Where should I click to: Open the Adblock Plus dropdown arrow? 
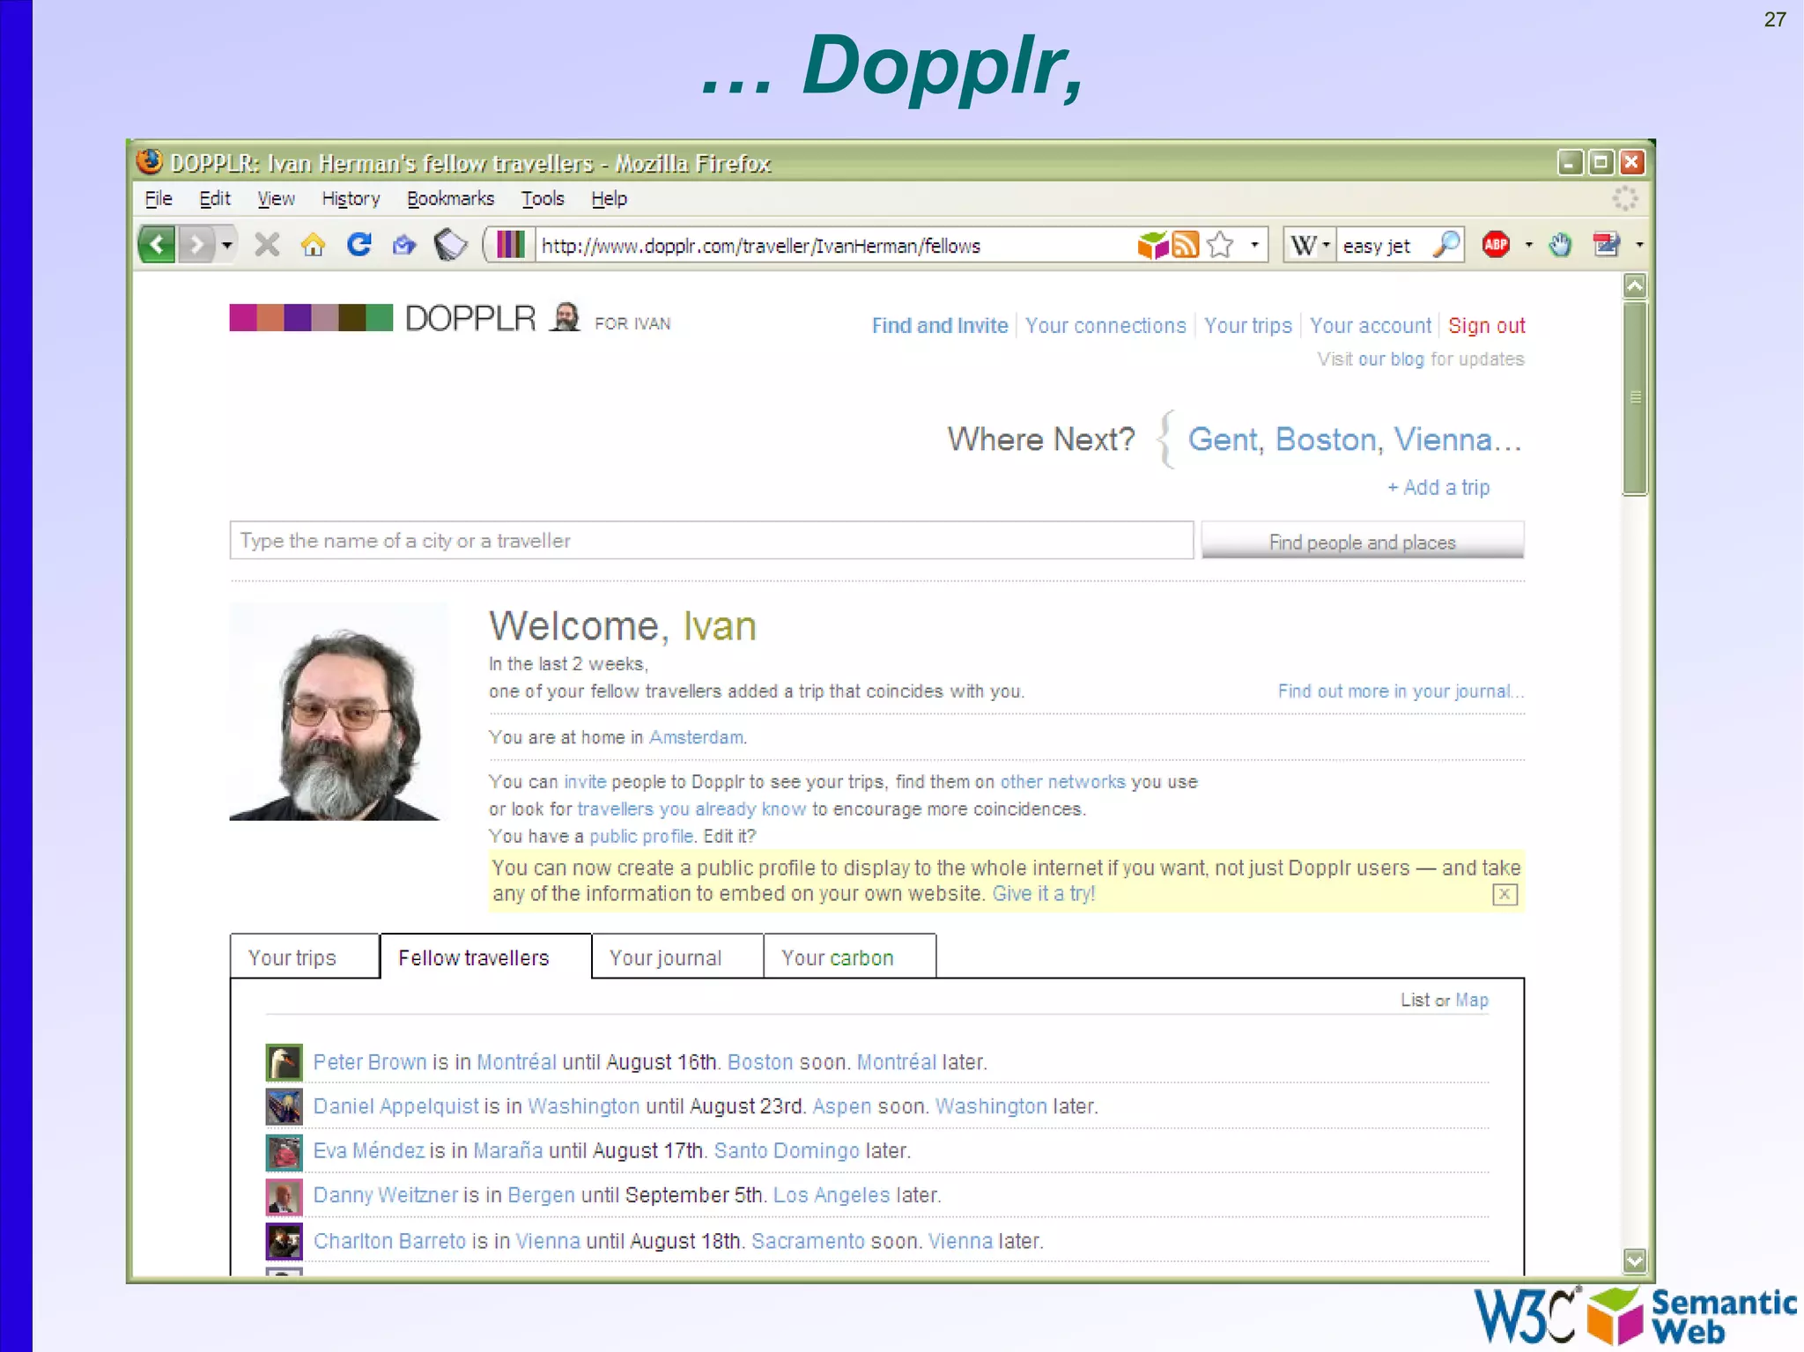1528,245
